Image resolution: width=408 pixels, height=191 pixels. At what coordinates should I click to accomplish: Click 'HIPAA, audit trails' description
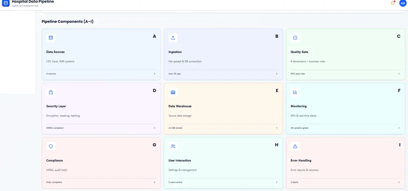coord(57,170)
